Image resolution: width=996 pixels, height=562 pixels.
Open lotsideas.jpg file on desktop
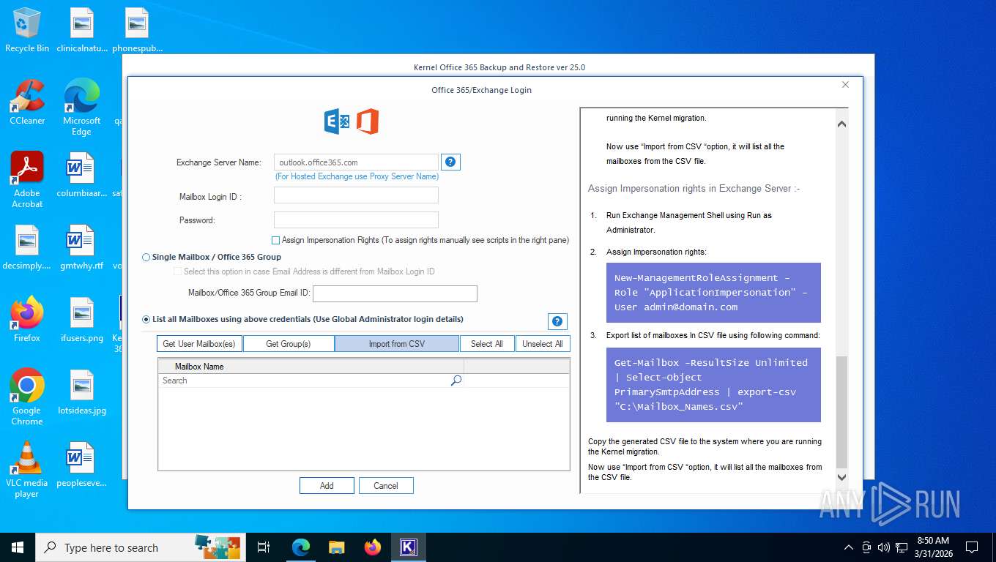[x=82, y=392]
